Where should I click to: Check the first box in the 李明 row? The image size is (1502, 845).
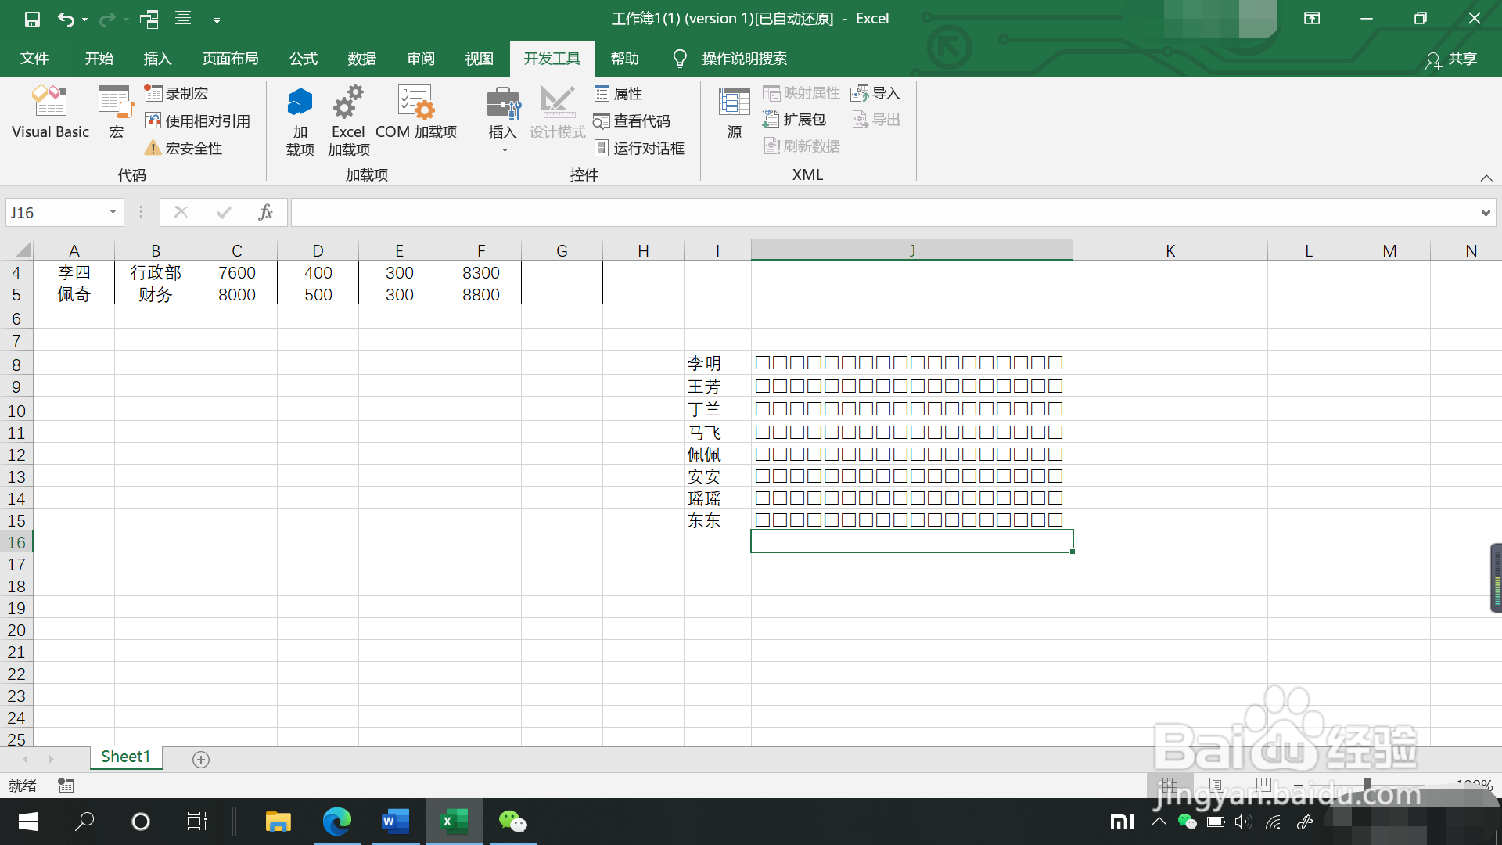762,363
